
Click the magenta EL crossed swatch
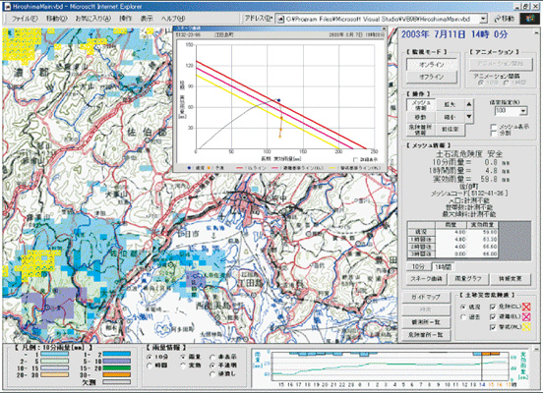tap(526, 317)
